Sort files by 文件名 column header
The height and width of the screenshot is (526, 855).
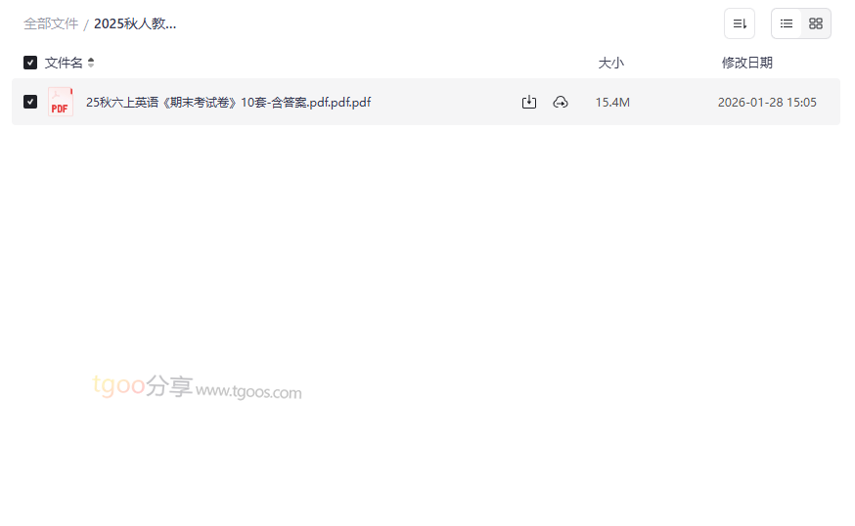(x=64, y=63)
